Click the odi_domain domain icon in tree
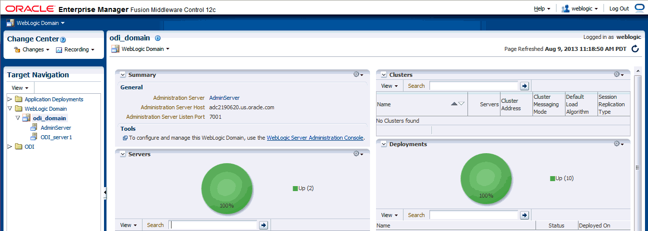 tap(26, 118)
